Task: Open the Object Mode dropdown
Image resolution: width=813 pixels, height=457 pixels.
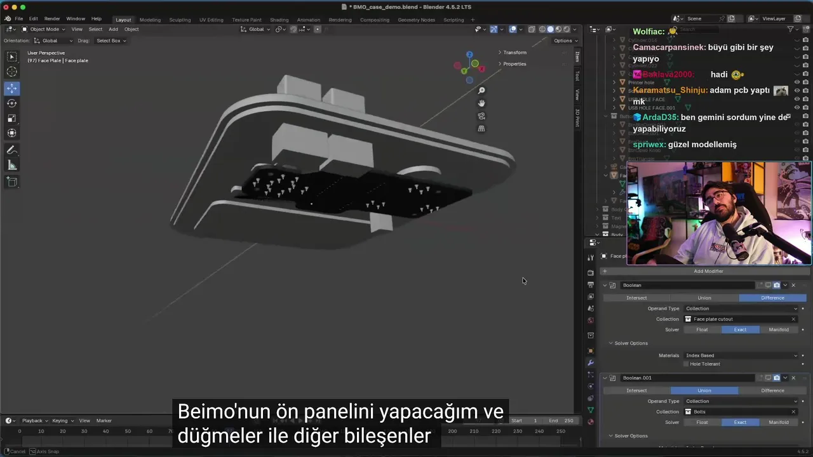Action: tap(44, 29)
